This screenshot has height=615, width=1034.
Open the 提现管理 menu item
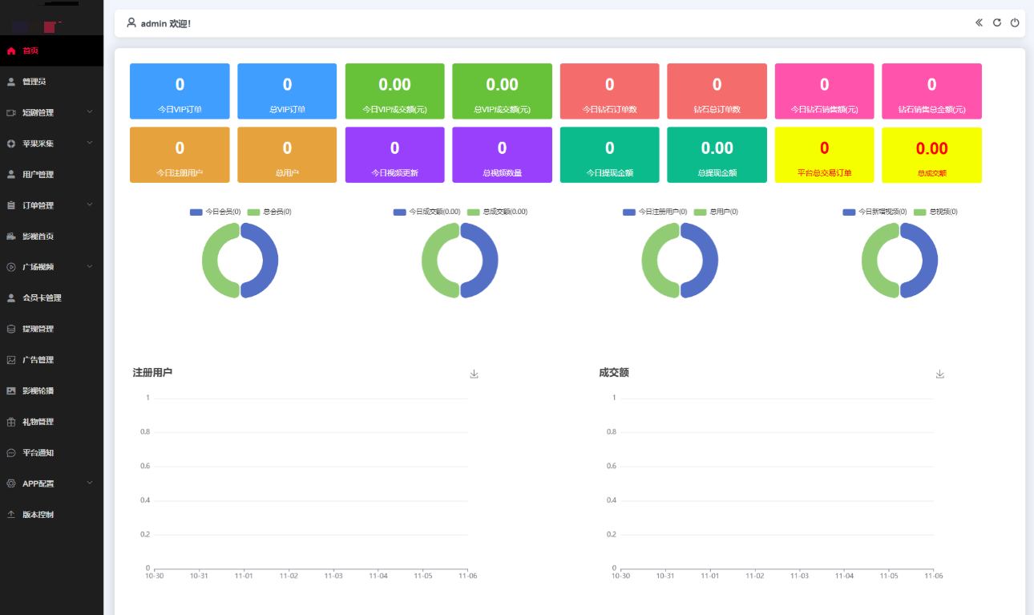point(38,329)
